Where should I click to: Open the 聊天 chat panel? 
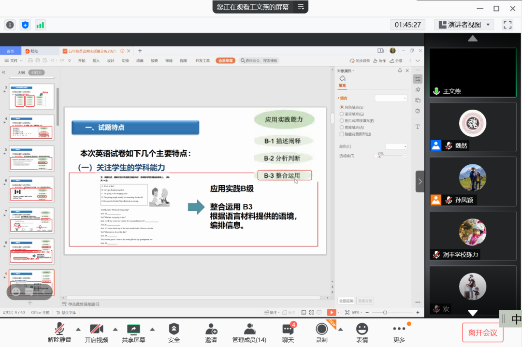click(x=288, y=333)
